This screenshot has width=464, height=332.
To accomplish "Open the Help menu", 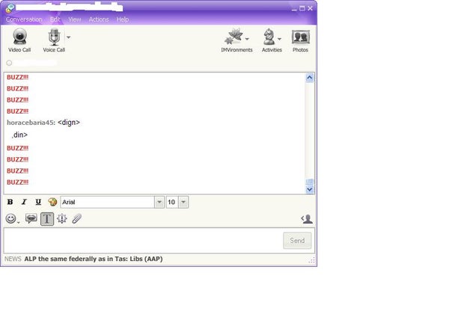I will 123,19.
